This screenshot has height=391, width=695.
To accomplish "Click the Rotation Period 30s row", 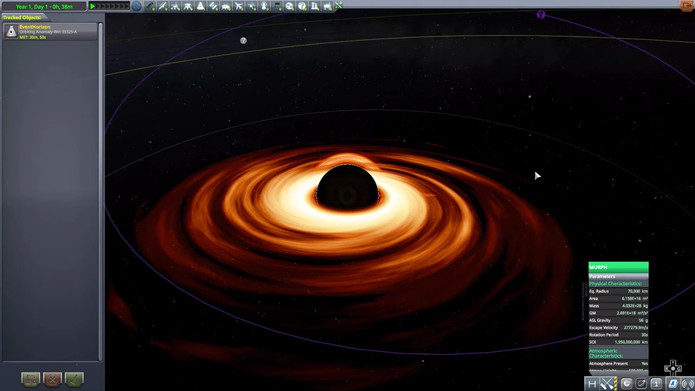I will pos(618,334).
